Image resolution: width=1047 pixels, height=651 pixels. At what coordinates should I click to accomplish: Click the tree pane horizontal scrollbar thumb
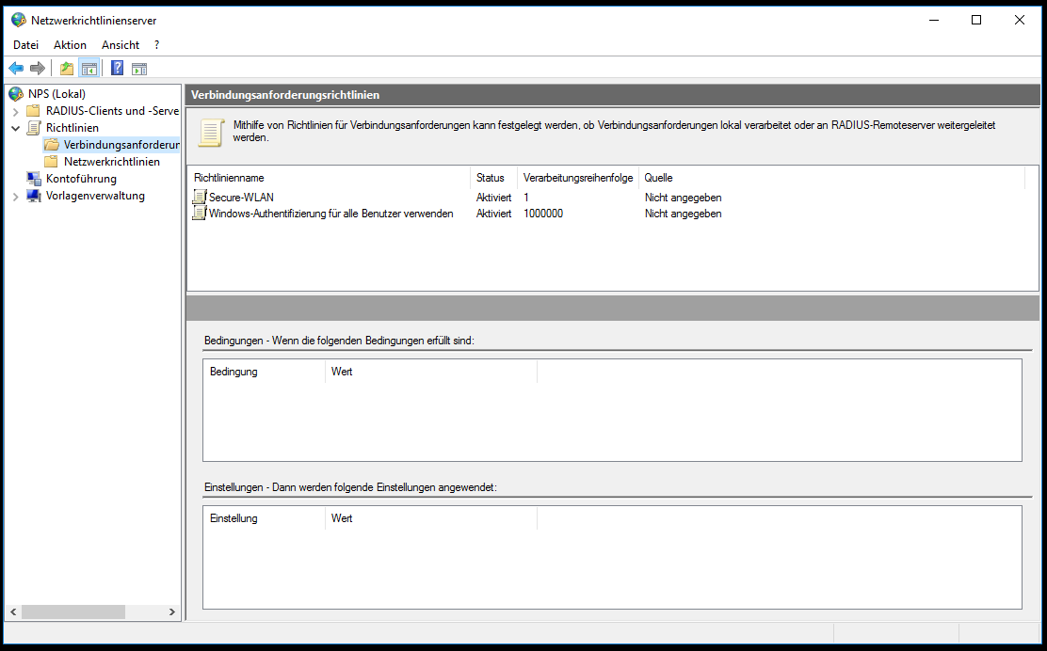coord(72,611)
